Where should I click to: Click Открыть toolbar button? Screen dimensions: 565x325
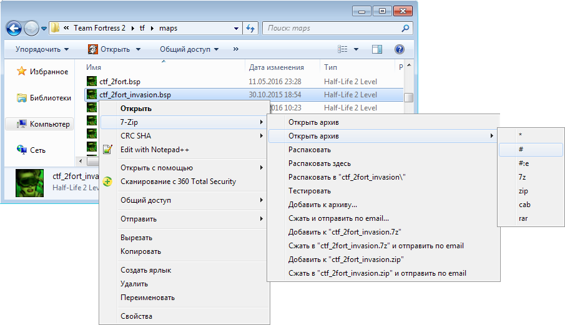point(109,49)
